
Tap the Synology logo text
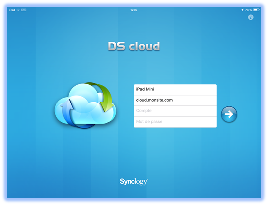pyautogui.click(x=134, y=181)
